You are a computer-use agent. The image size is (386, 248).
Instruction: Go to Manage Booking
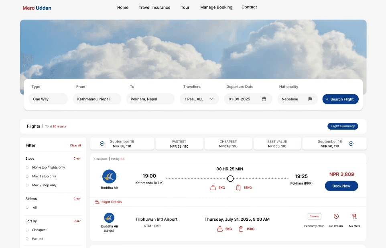216,7
